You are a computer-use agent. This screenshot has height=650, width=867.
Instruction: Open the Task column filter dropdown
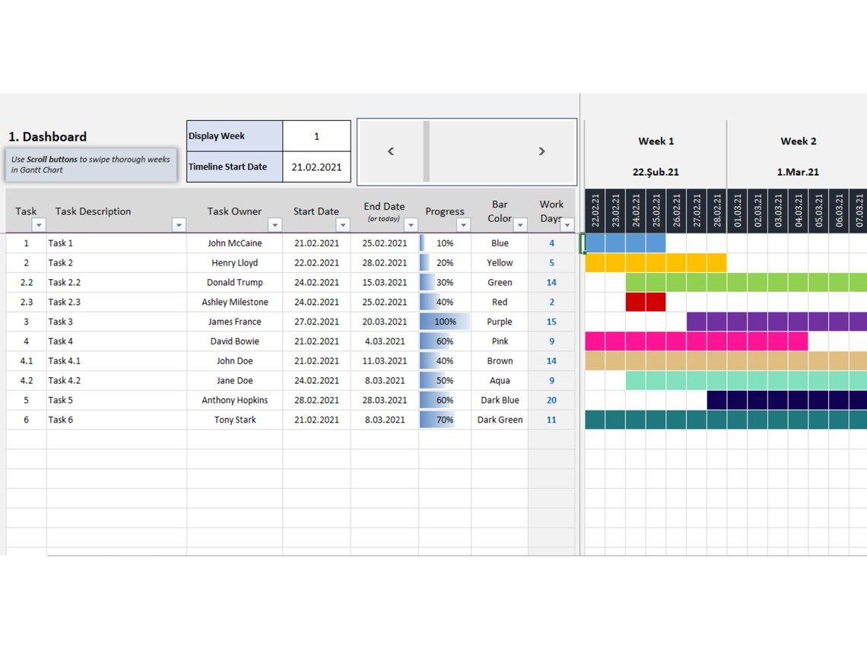(x=37, y=225)
